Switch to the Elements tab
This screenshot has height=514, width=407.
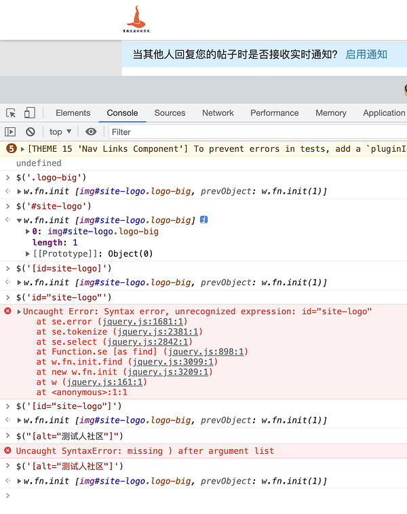coord(73,113)
